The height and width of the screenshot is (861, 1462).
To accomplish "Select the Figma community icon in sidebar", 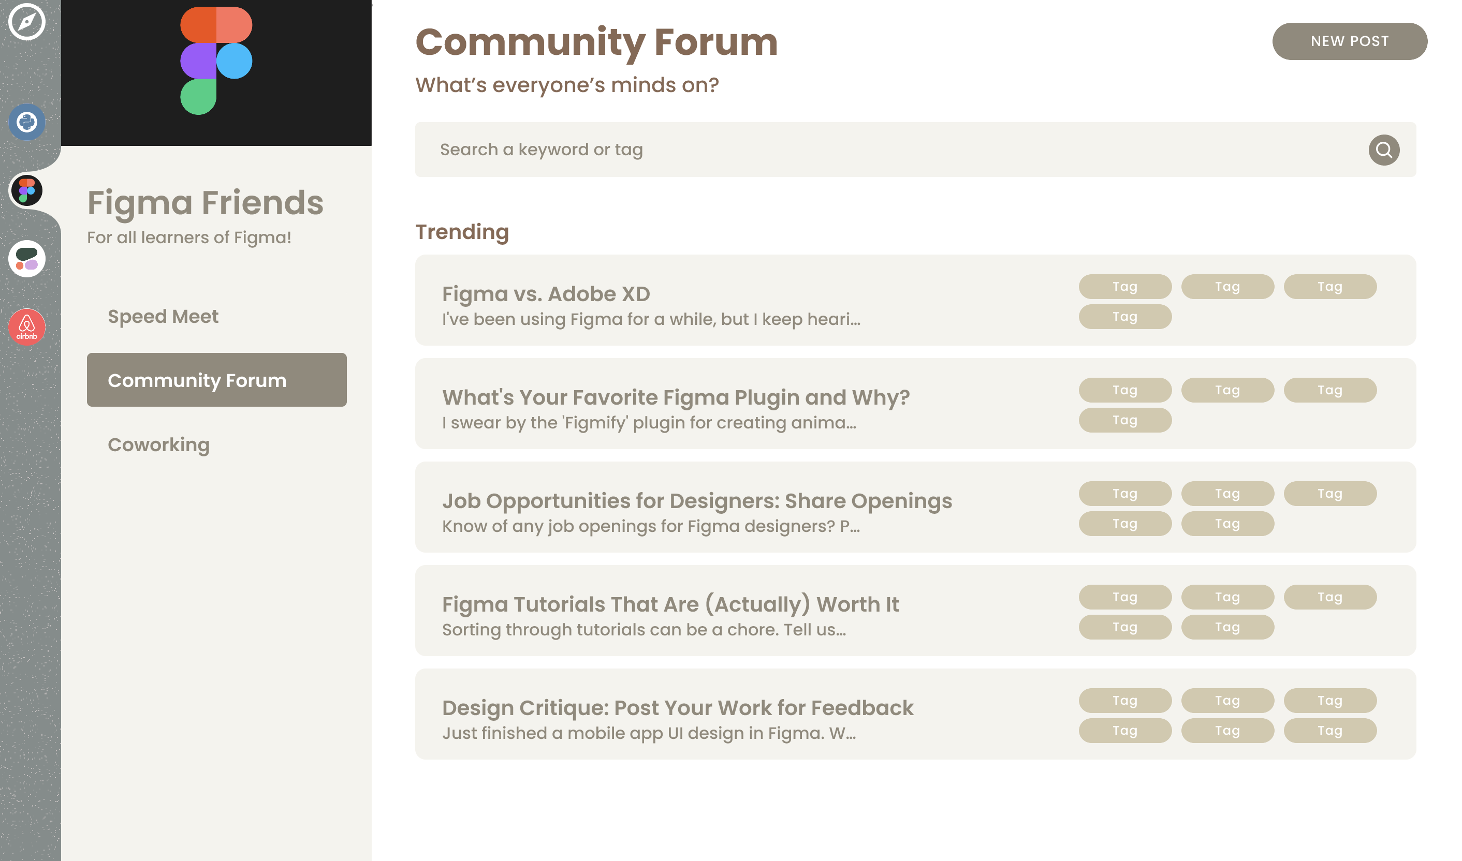I will [x=27, y=190].
